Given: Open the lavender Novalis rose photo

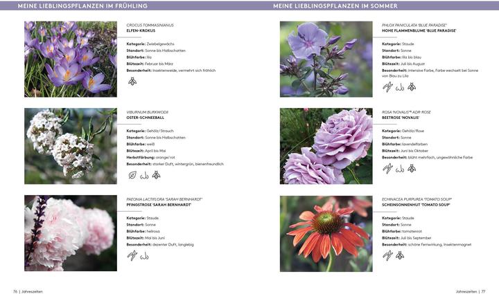Looking at the screenshot, I should point(326,146).
